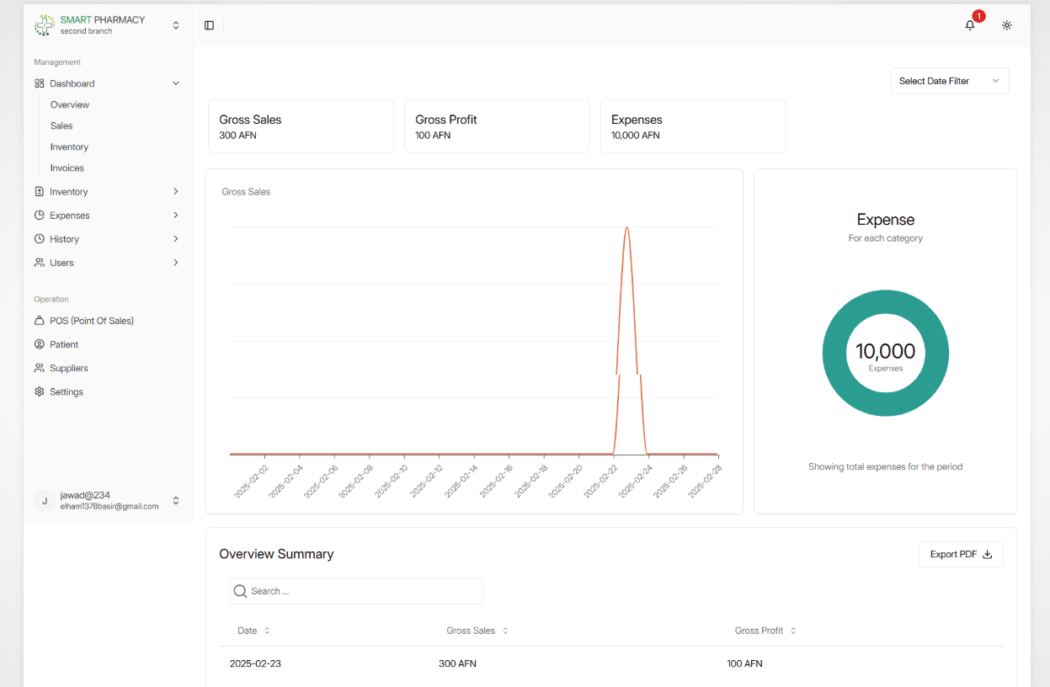This screenshot has height=687, width=1050.
Task: Click the jawad@234 user avatar
Action: pos(44,500)
